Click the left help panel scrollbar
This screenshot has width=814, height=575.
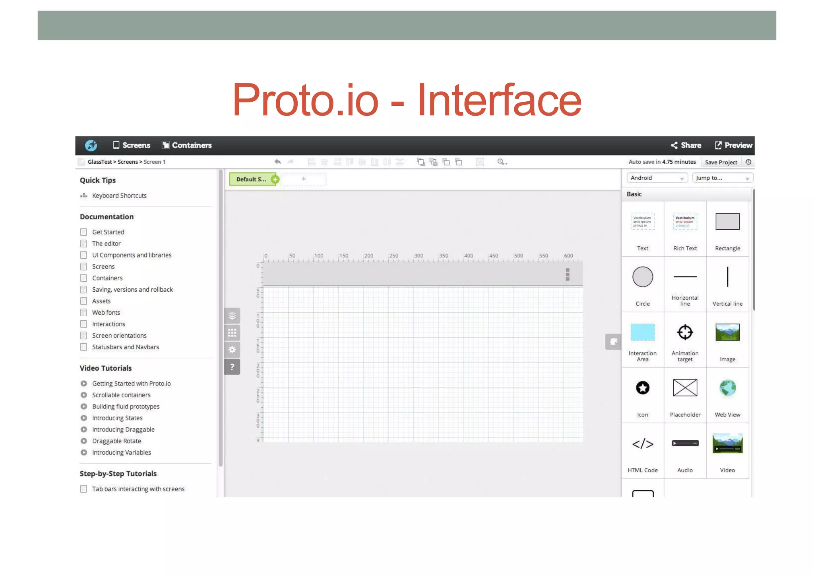click(x=221, y=318)
